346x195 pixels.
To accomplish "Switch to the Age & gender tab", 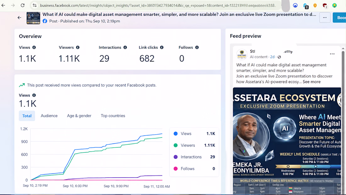I will coord(79,116).
